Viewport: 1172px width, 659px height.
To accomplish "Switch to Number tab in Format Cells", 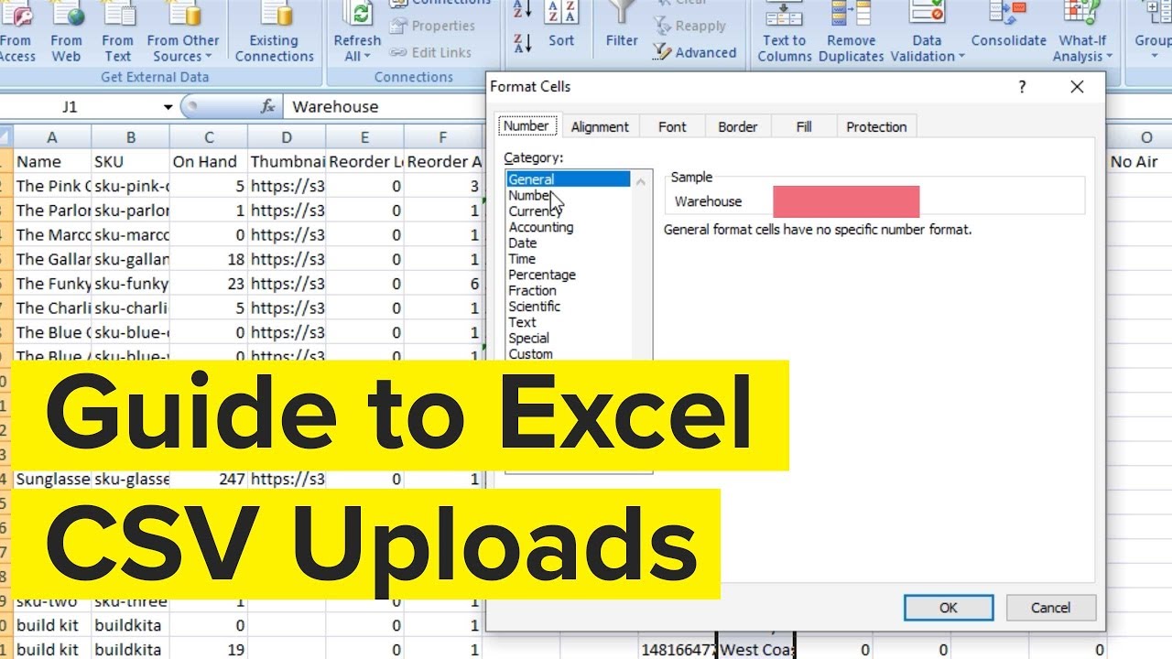I will 526,126.
